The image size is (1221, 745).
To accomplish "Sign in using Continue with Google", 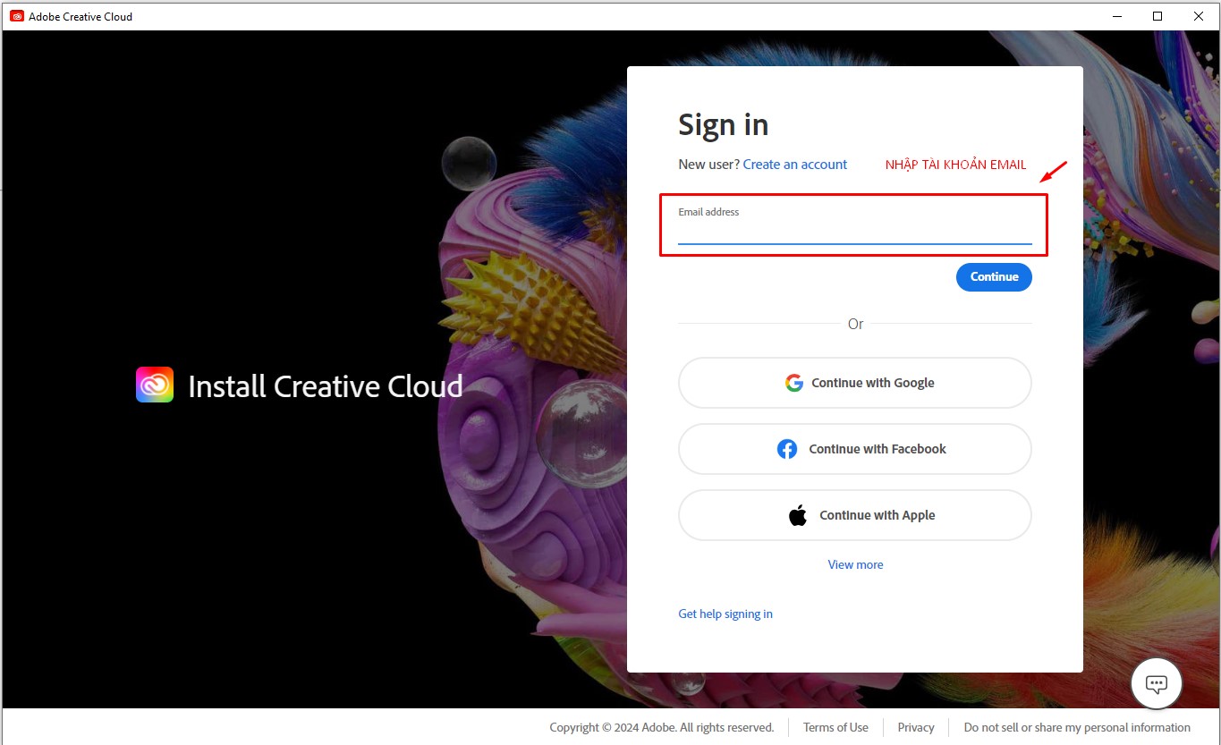I will click(854, 383).
